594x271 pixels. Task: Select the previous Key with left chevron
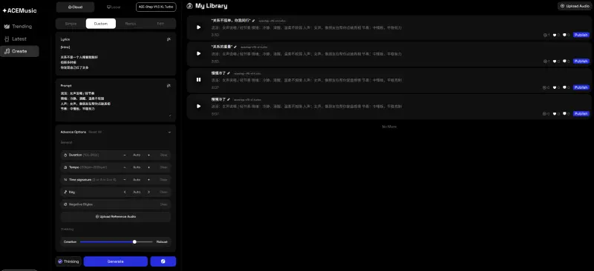click(x=125, y=192)
